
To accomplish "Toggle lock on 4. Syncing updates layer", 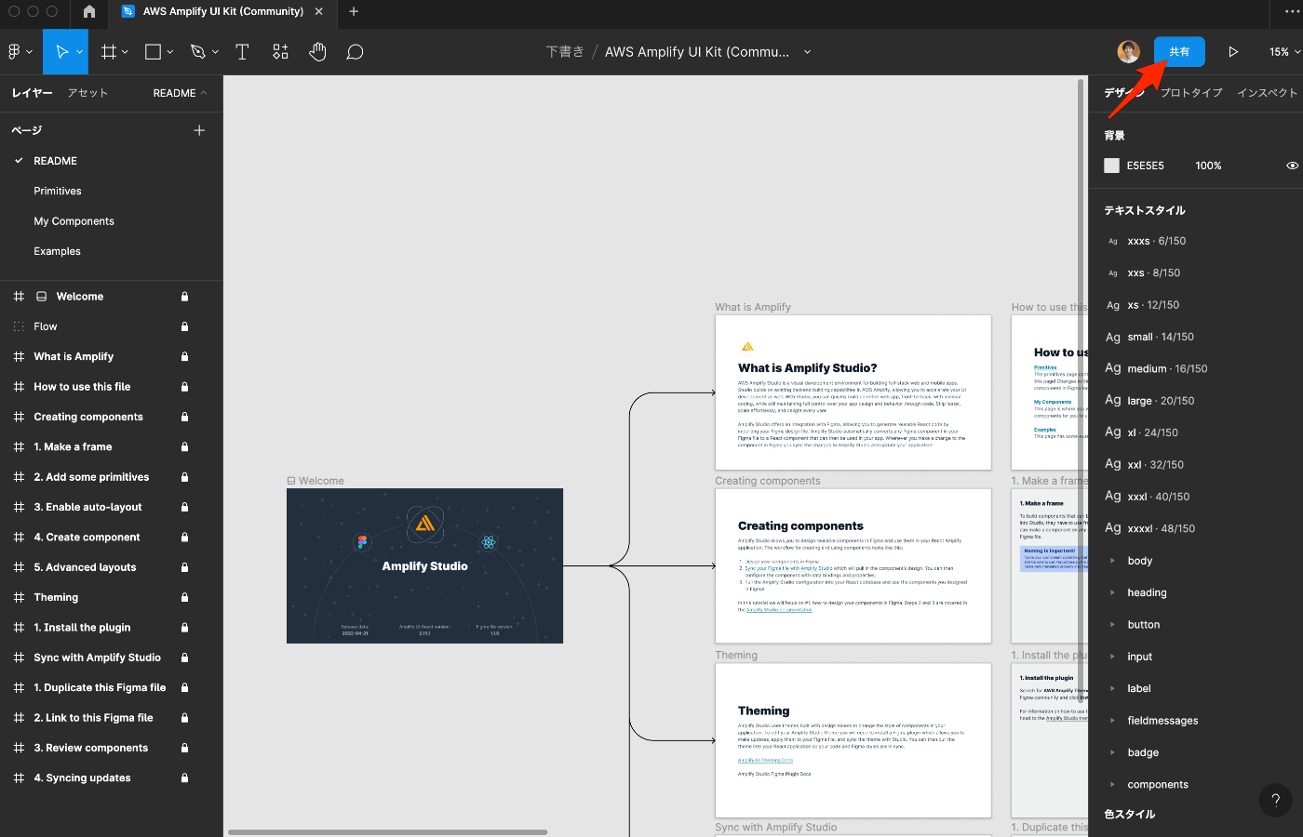I will pos(184,778).
